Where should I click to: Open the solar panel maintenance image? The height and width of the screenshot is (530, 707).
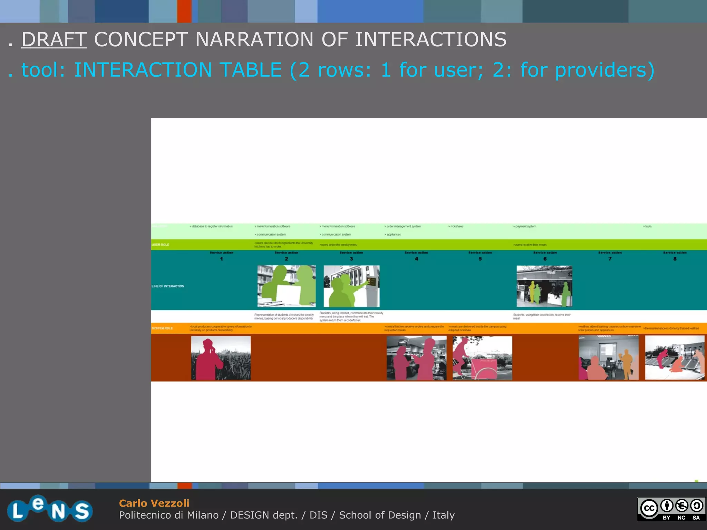click(x=675, y=358)
